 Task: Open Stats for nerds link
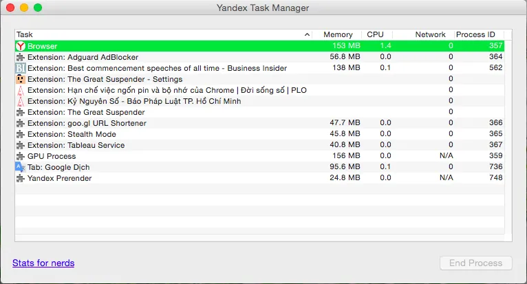43,263
